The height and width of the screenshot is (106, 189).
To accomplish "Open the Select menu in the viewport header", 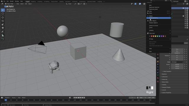I will pyautogui.click(x=22, y=4).
